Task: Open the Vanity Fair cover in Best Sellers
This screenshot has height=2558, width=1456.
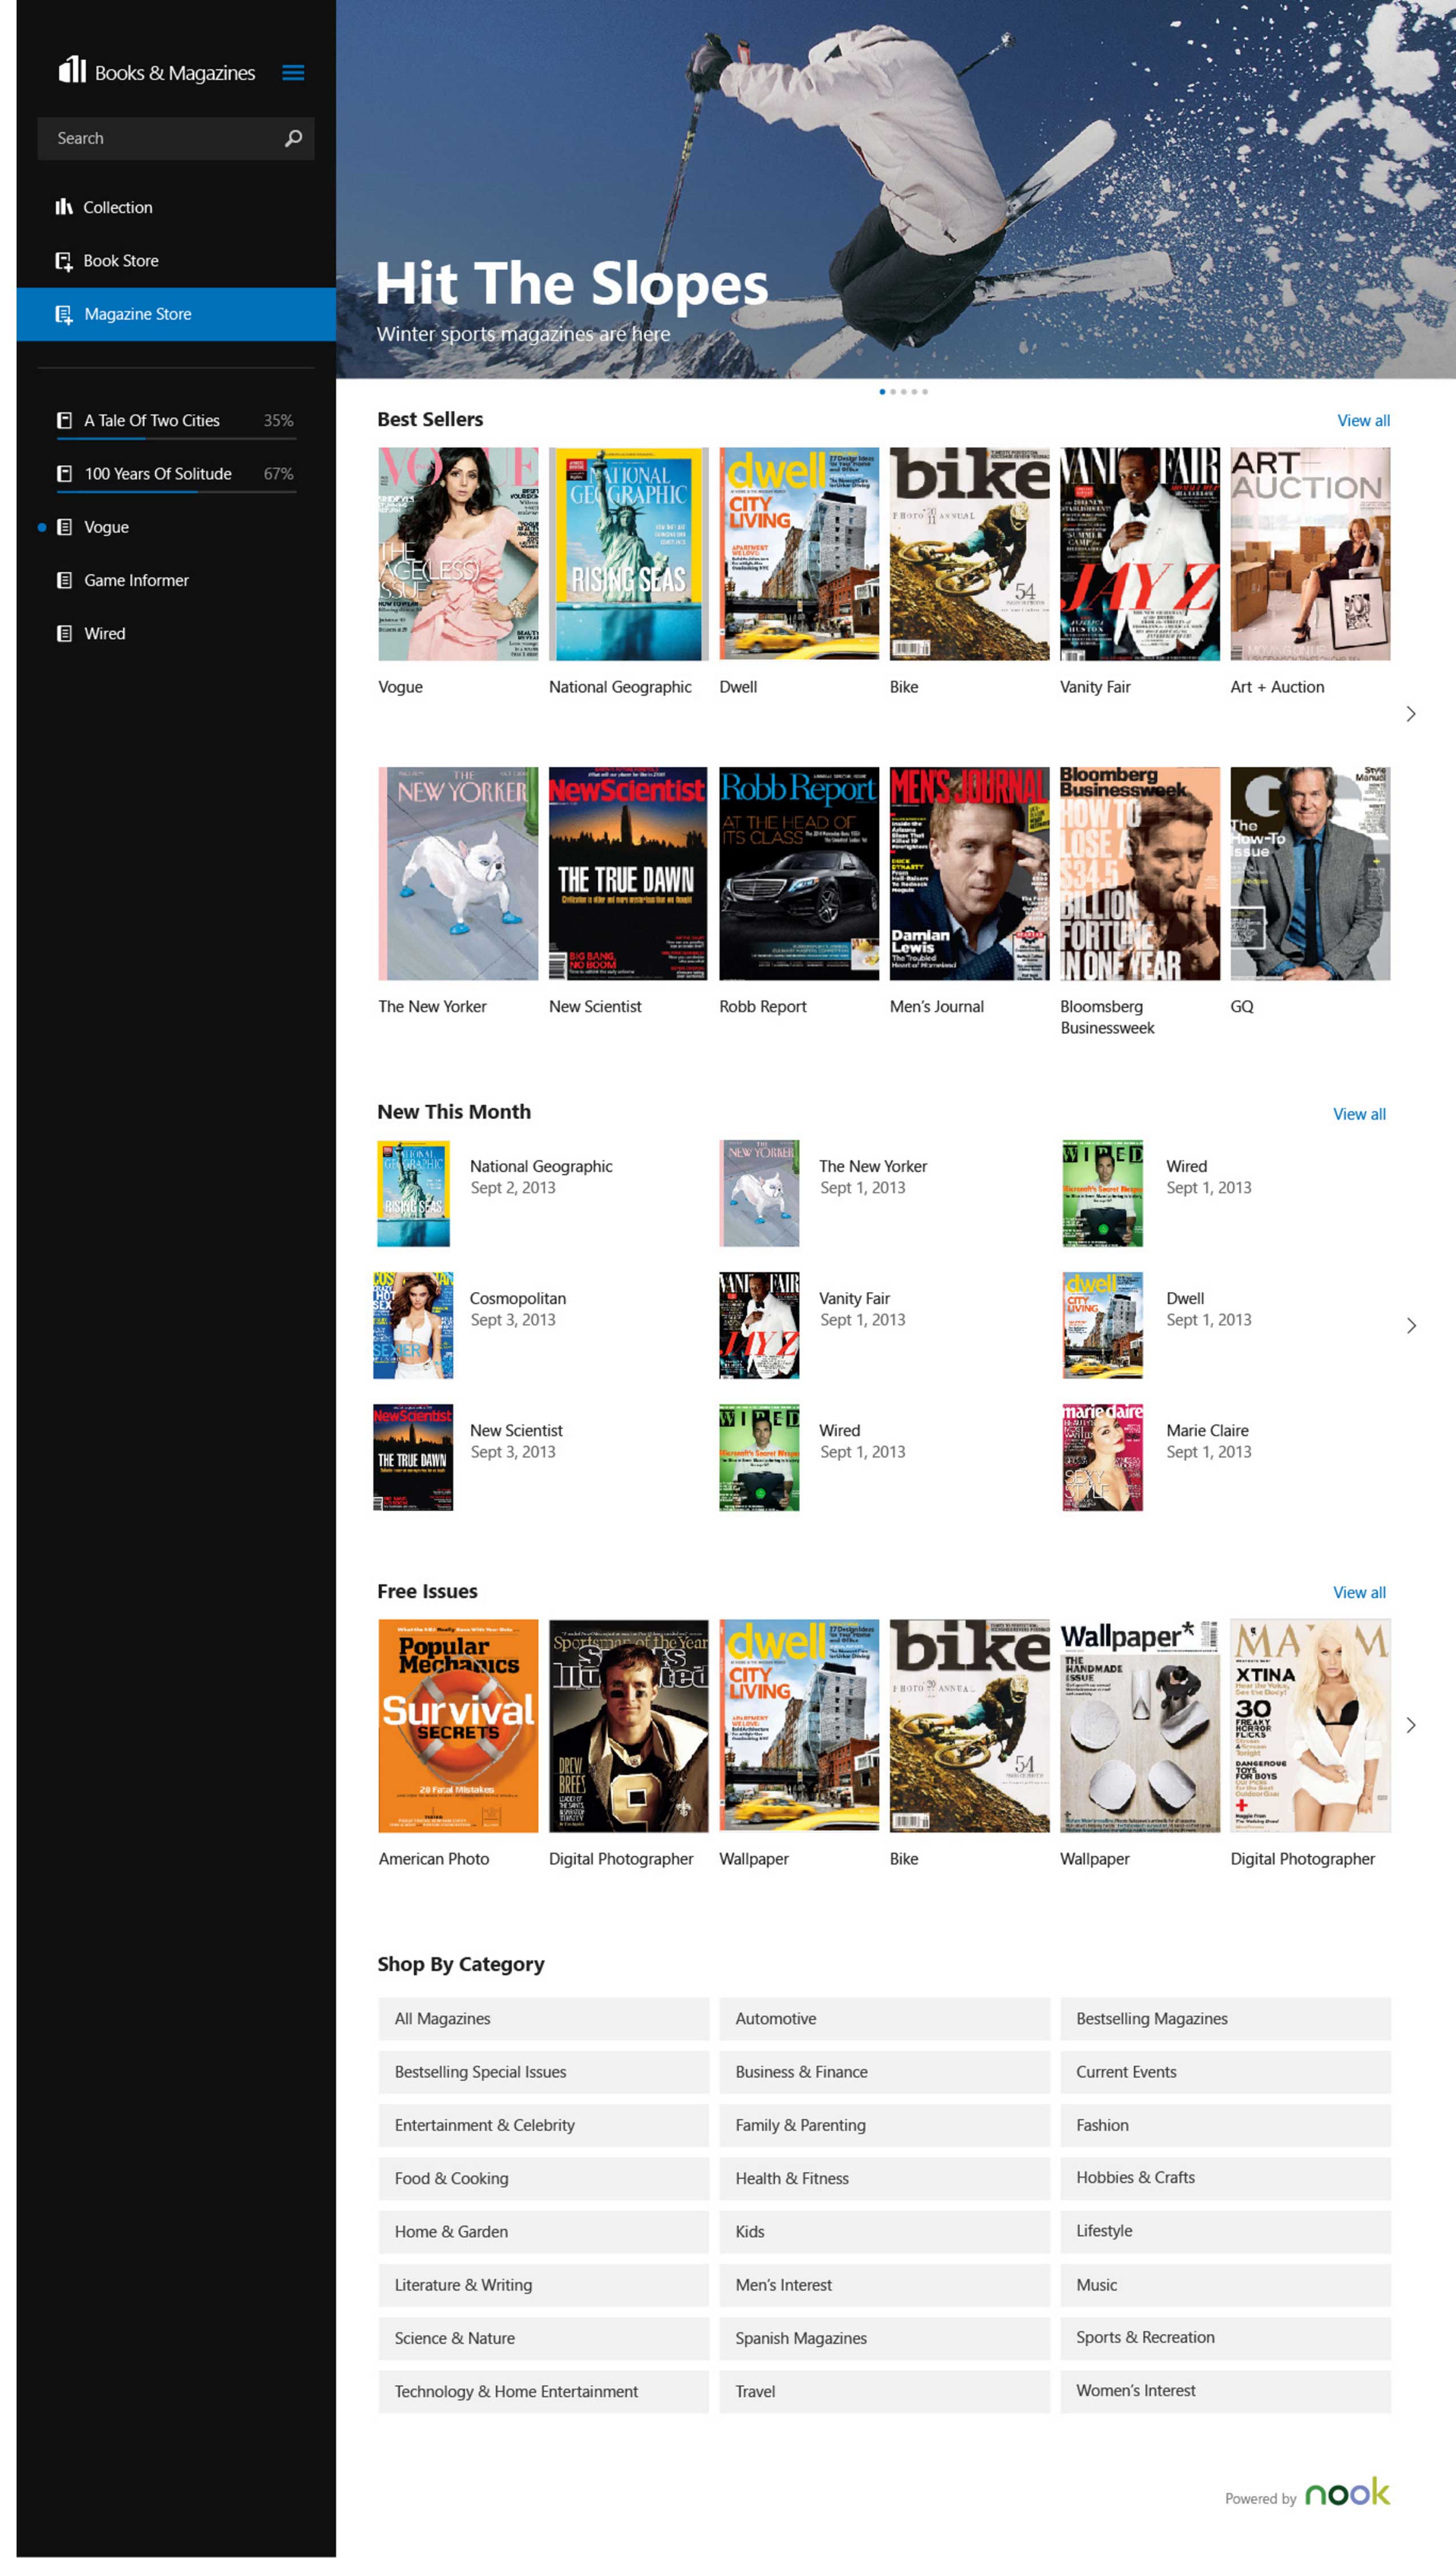Action: tap(1140, 554)
